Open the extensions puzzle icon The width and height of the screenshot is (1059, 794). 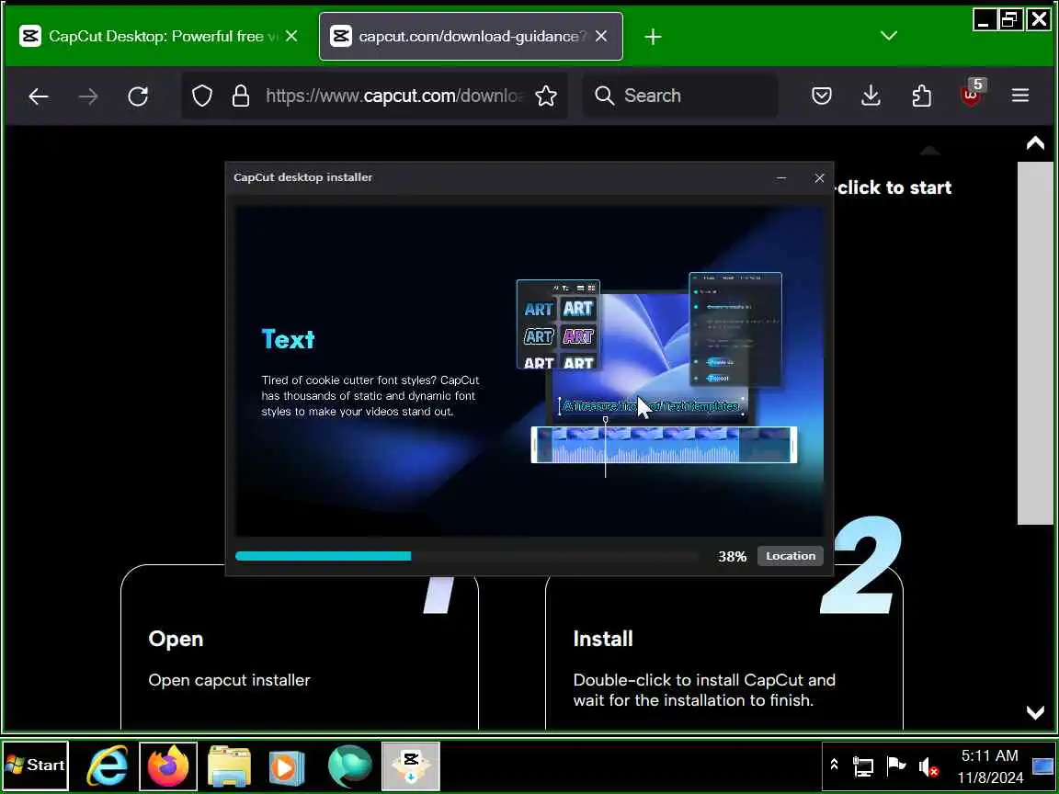[x=921, y=96]
